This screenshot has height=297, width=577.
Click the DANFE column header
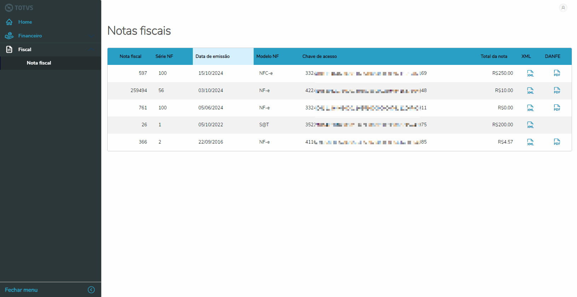pyautogui.click(x=553, y=56)
